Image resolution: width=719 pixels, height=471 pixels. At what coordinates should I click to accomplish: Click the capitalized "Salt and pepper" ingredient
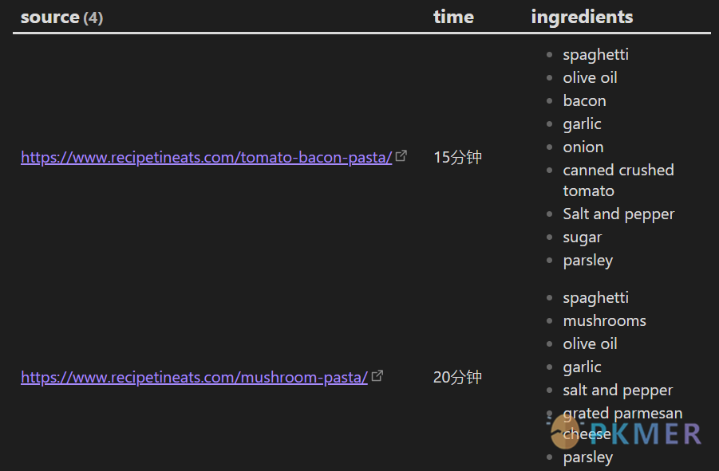pos(618,214)
